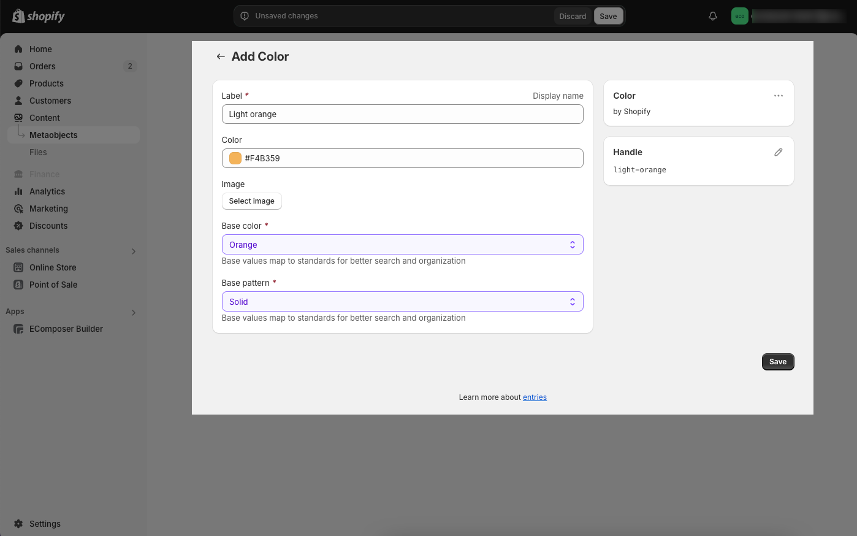Viewport: 857px width, 536px height.
Task: Click the Select image button
Action: click(251, 201)
